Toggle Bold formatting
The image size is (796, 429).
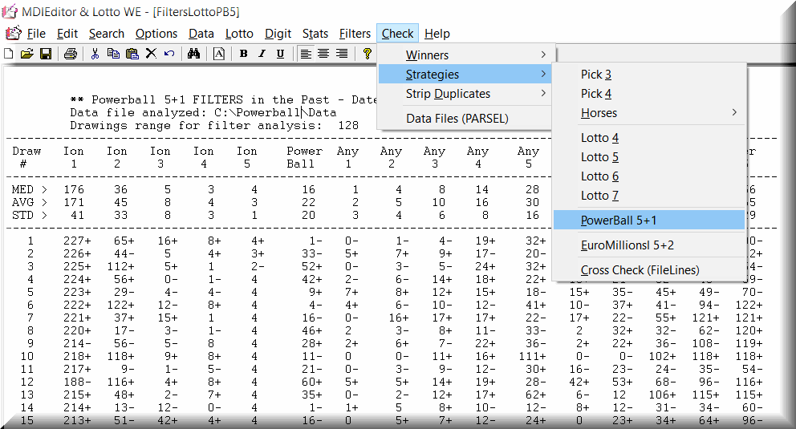244,53
